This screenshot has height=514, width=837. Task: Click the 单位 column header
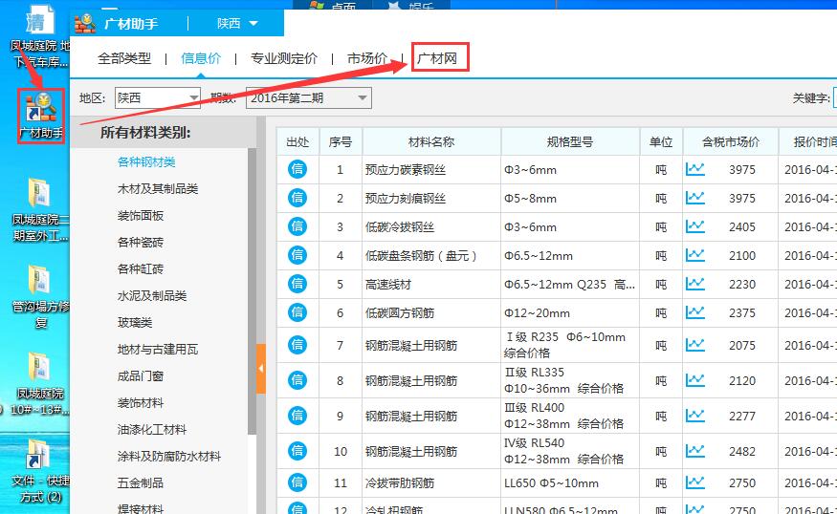pos(661,141)
